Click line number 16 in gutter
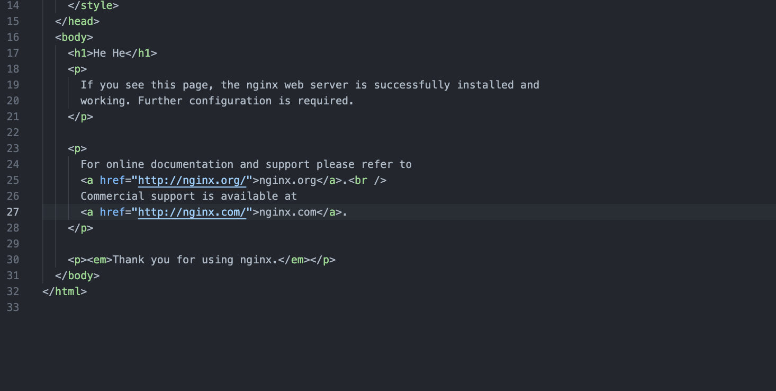 [13, 37]
